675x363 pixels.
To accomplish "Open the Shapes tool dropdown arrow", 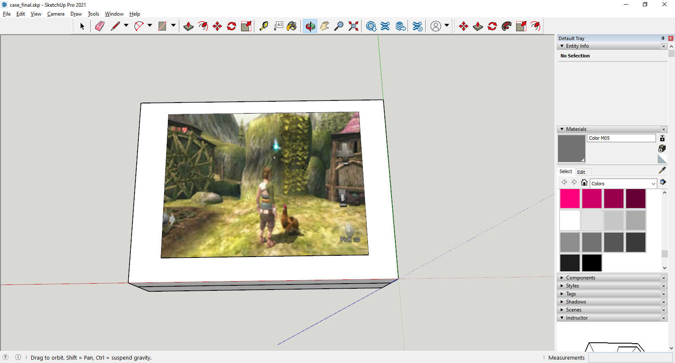I will [x=173, y=26].
